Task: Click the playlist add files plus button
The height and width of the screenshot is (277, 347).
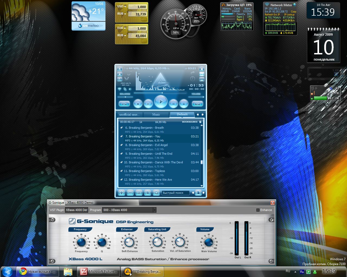Action: pos(121,193)
